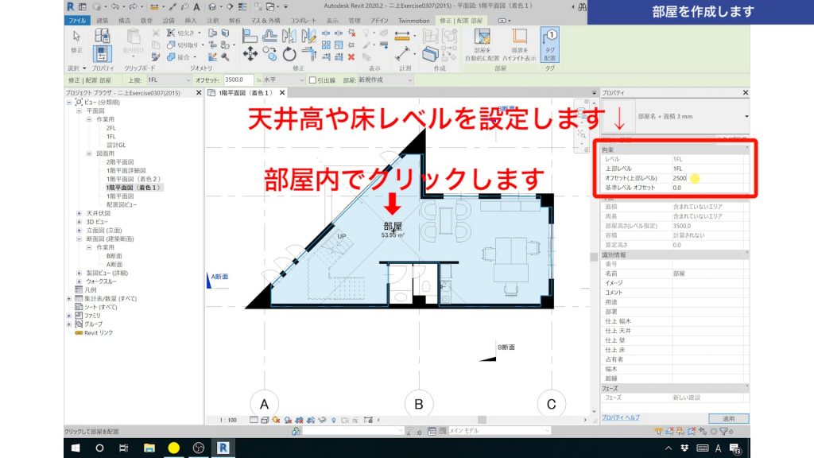Select the タグ配置 (Place Tag) tool

pyautogui.click(x=551, y=44)
